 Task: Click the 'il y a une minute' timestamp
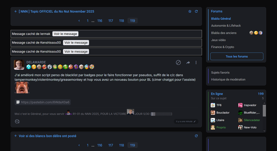pyautogui.click(x=184, y=121)
